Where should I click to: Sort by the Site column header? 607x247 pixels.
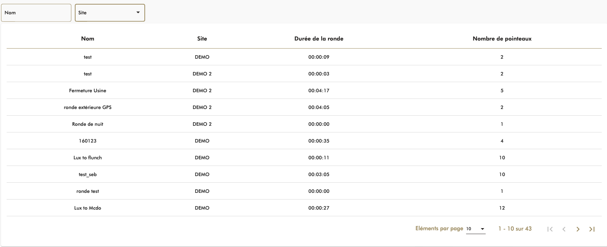coord(202,39)
